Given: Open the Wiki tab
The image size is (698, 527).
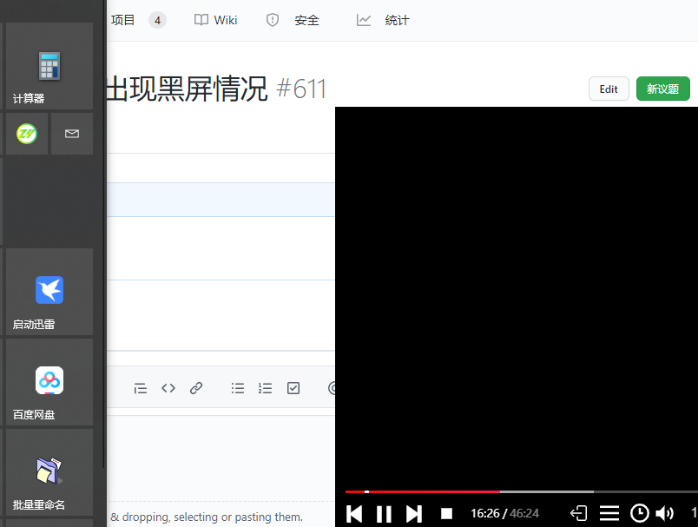Looking at the screenshot, I should coord(216,20).
